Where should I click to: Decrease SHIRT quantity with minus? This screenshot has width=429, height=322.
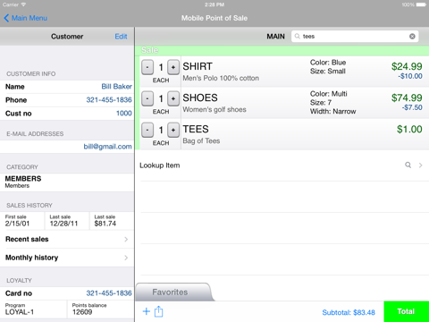[x=147, y=67]
